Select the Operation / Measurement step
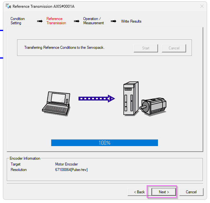This screenshot has height=203, width=210. coord(93,21)
